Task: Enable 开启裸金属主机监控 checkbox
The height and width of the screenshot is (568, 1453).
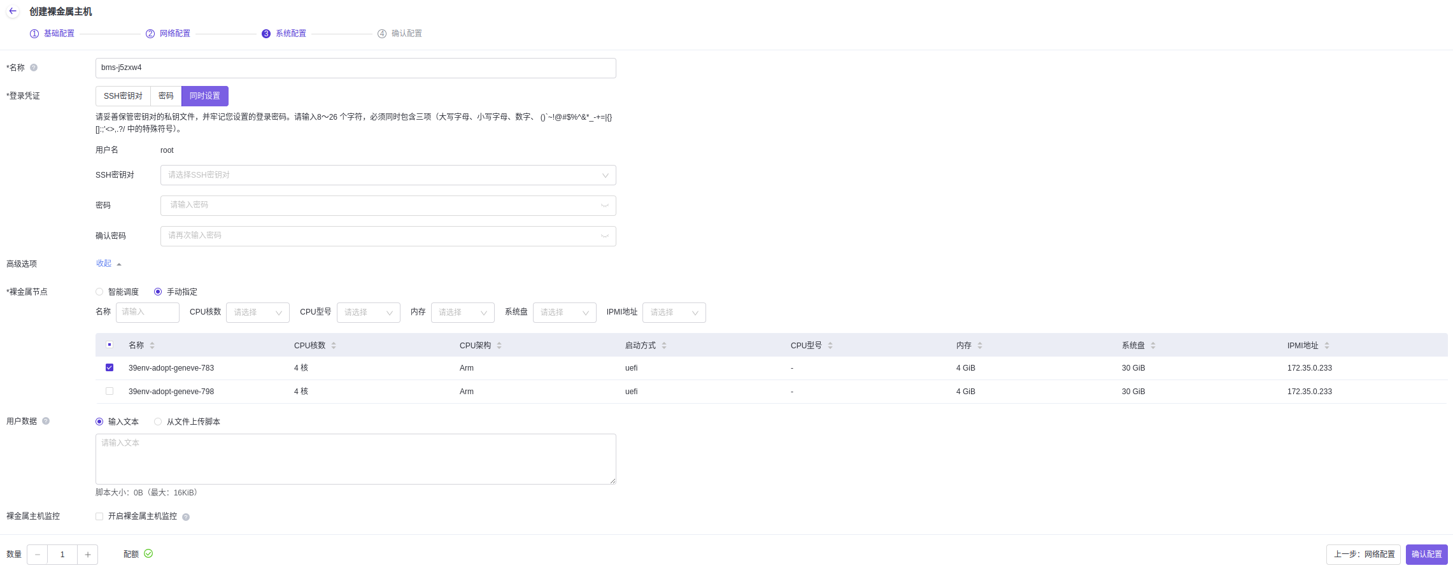Action: (x=99, y=516)
